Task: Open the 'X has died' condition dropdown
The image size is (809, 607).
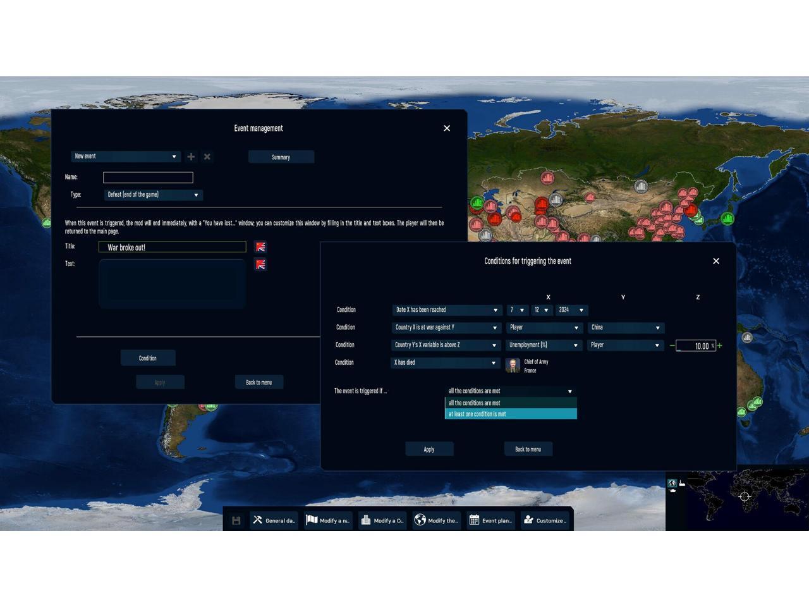Action: pos(445,363)
